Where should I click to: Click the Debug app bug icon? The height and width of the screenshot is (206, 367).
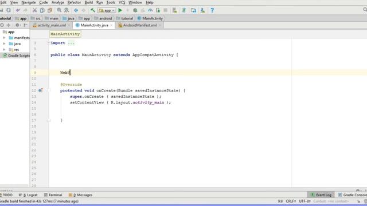click(135, 10)
